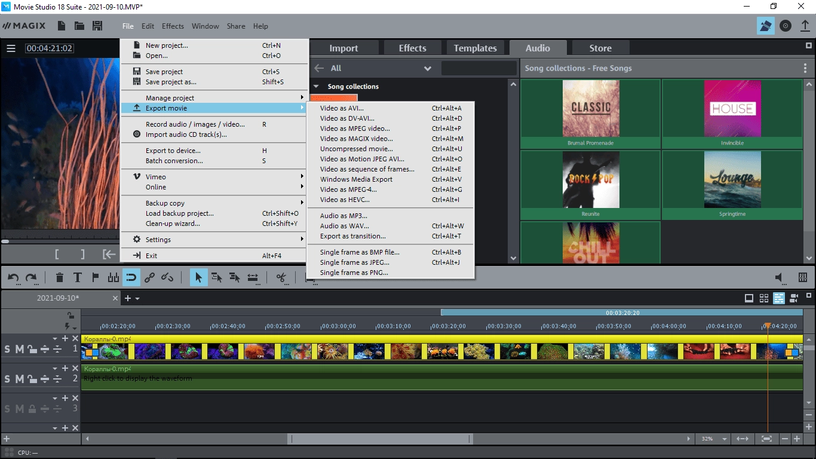Viewport: 816px width, 459px height.
Task: Set a marker with the flag icon
Action: (95, 277)
